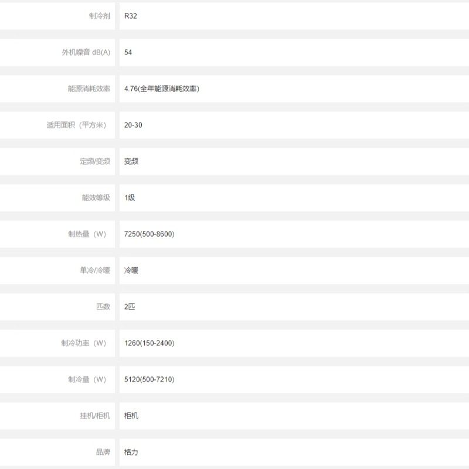Click the brand value 格力

point(131,452)
